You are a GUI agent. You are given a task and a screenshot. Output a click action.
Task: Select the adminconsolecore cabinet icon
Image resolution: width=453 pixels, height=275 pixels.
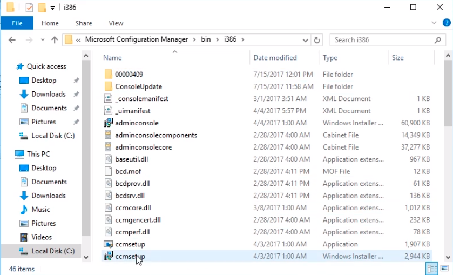click(108, 147)
